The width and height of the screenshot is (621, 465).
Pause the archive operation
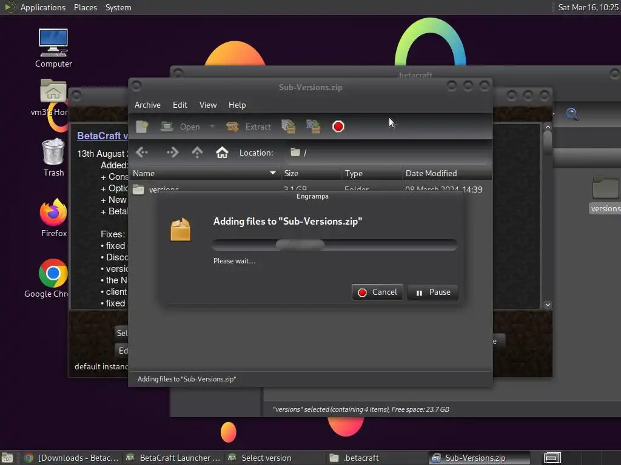(432, 292)
